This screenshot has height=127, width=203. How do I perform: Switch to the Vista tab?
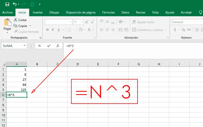[x=155, y=12]
